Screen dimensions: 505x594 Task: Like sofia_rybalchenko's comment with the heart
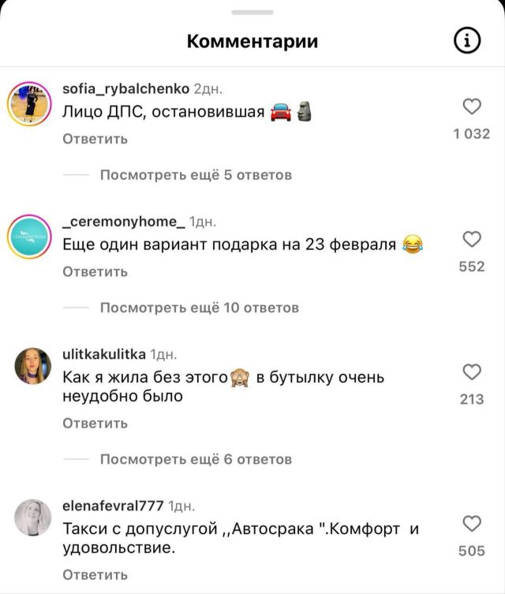coord(472,106)
